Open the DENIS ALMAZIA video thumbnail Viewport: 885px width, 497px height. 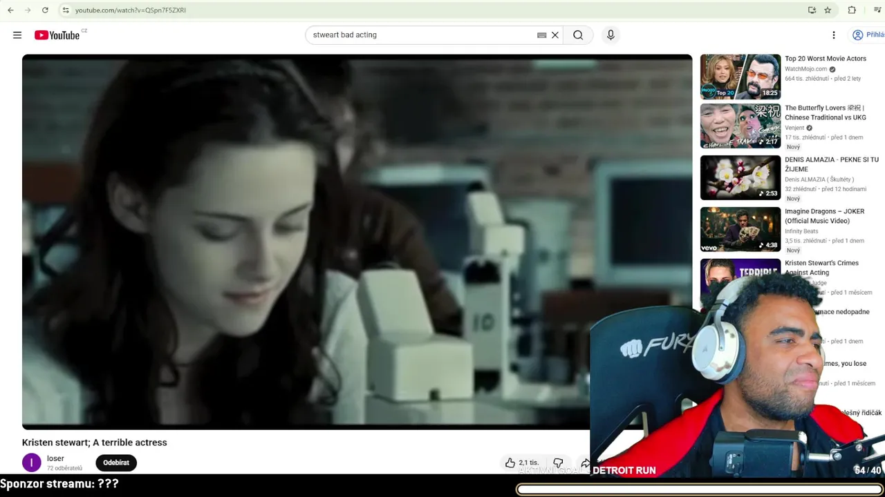click(740, 177)
